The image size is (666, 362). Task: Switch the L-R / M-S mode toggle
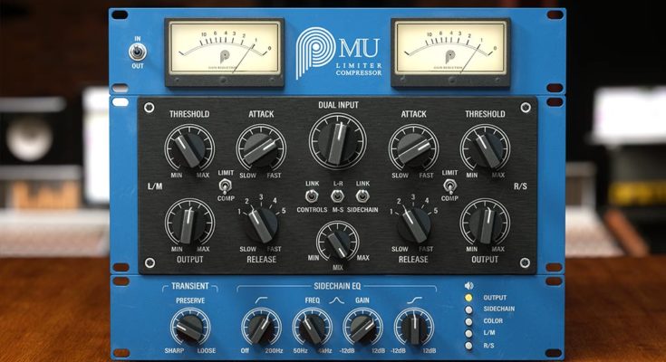[337, 195]
